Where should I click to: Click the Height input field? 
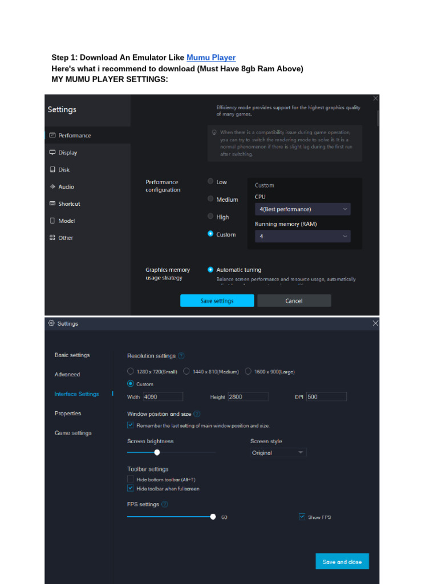(248, 397)
